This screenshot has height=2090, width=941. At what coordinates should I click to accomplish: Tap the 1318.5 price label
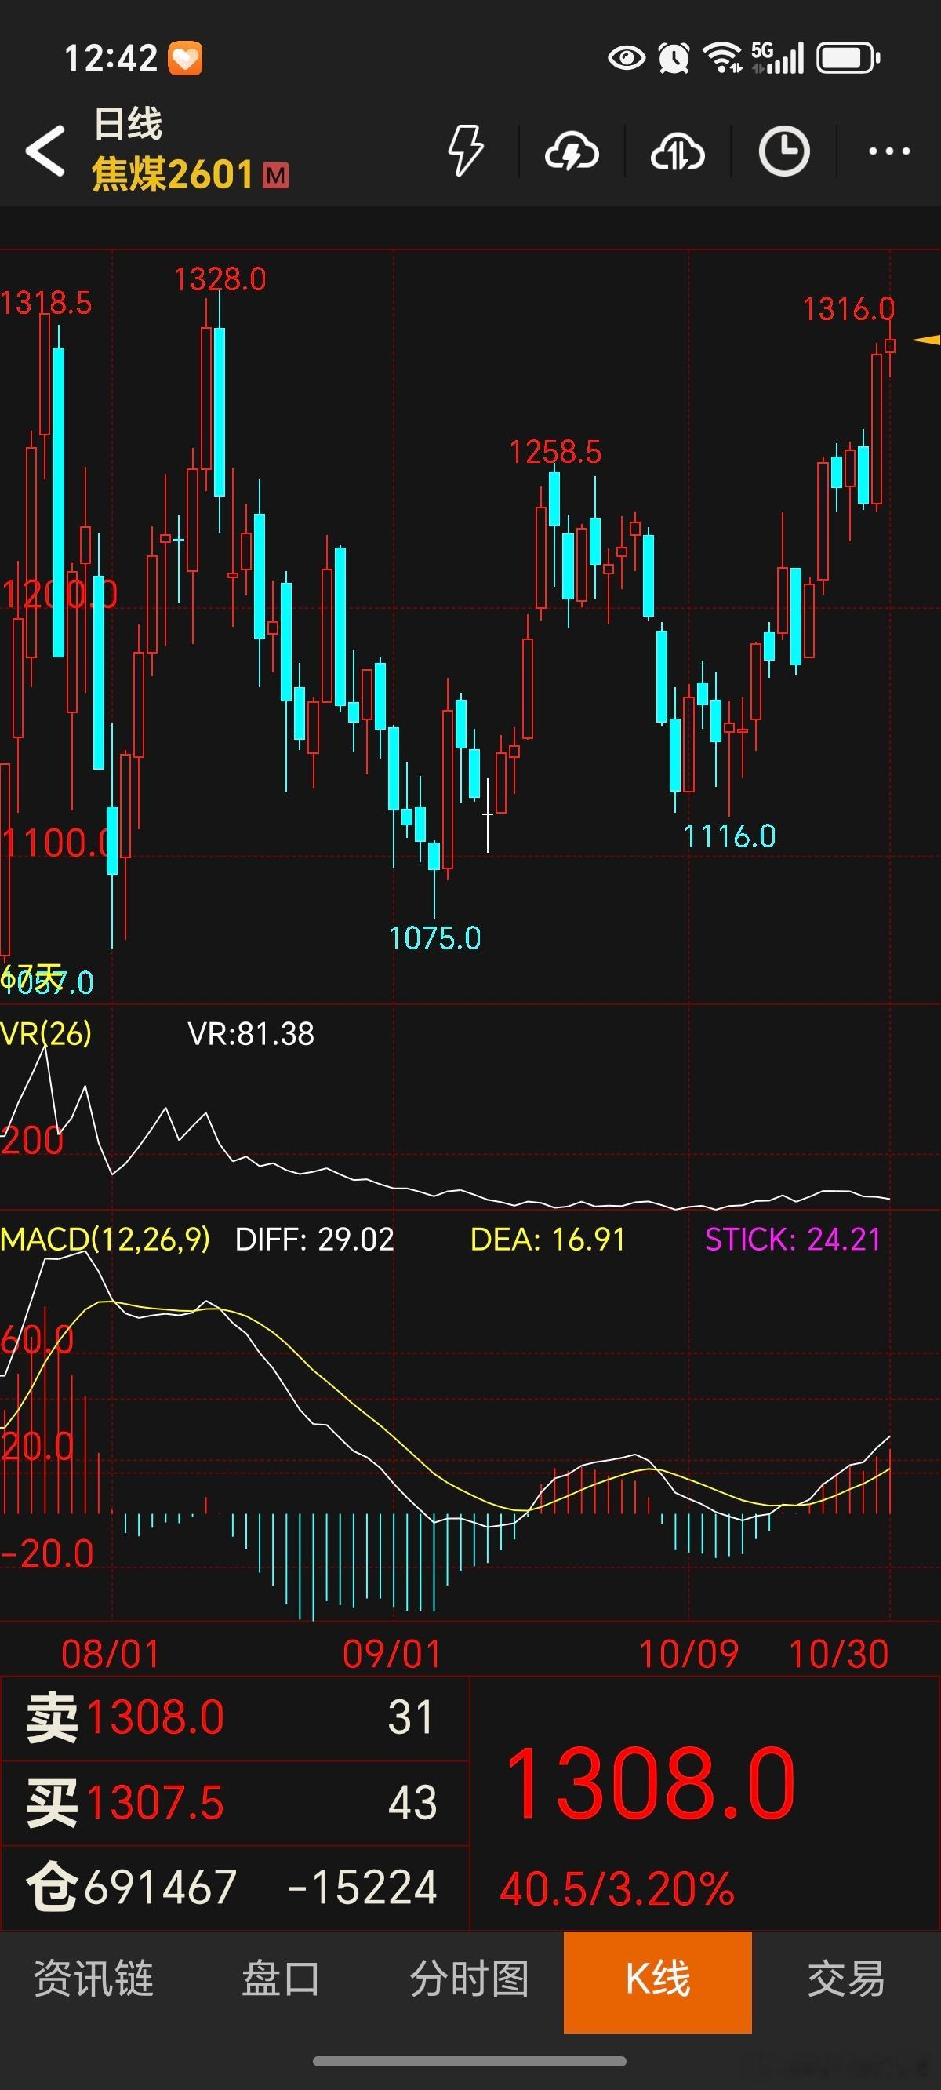point(46,304)
